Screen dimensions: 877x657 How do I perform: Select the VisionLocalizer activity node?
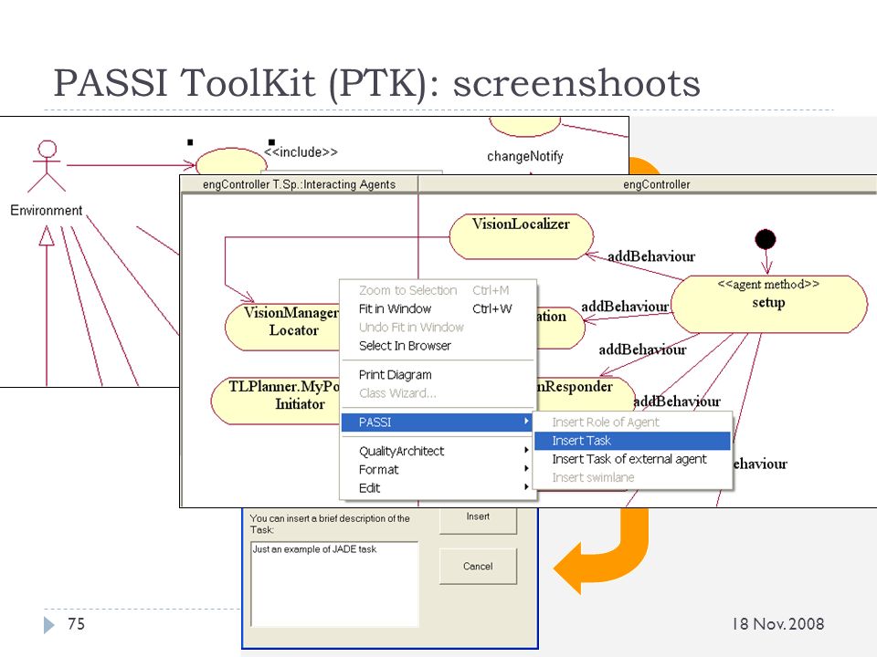522,236
